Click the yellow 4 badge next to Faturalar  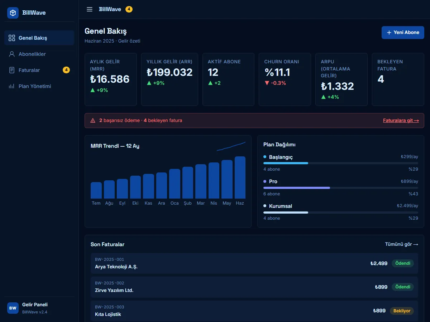[66, 70]
